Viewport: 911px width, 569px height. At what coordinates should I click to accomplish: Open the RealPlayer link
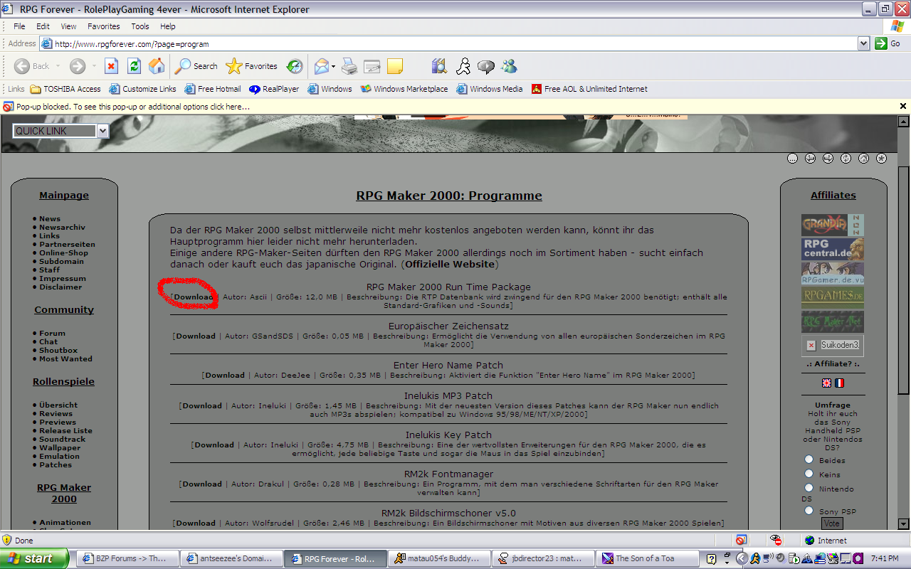pos(274,89)
